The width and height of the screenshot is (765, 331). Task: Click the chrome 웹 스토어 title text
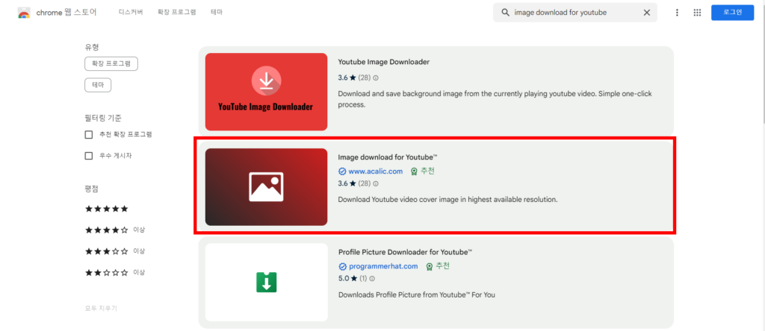(x=66, y=13)
